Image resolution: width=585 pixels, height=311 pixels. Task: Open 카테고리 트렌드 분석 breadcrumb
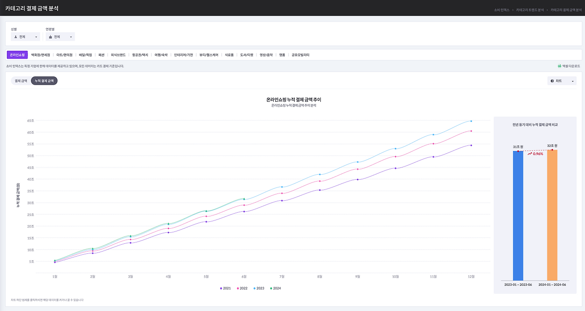pyautogui.click(x=530, y=10)
